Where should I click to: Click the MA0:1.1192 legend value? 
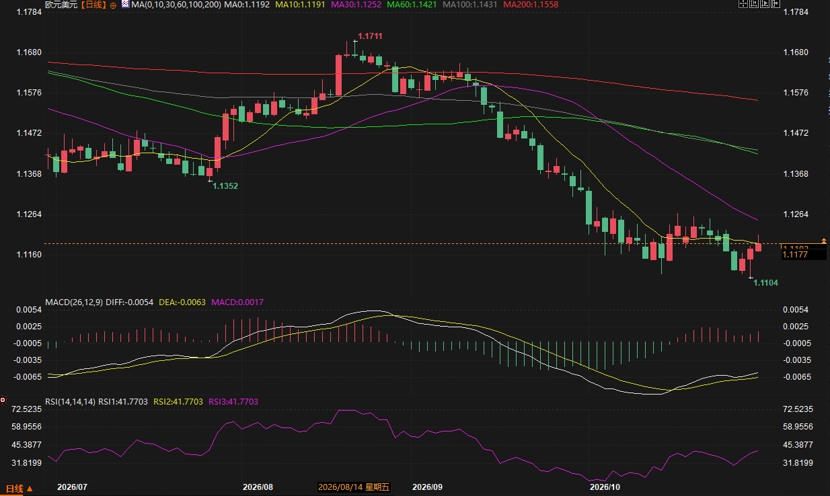(248, 5)
